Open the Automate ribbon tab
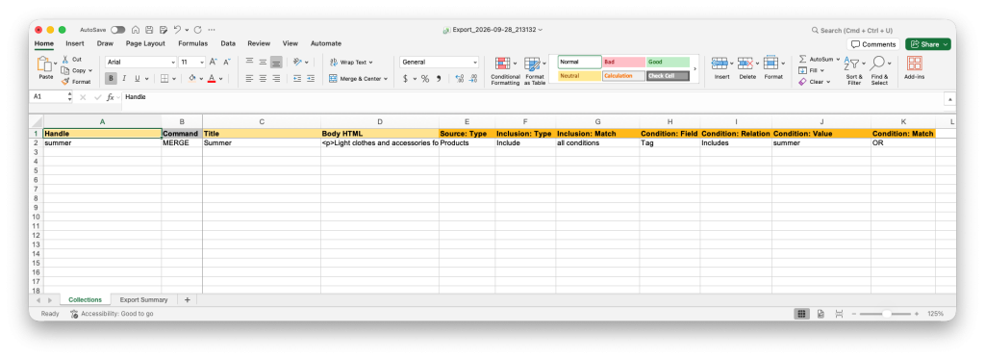Screen dimensions: 985x359 point(326,43)
